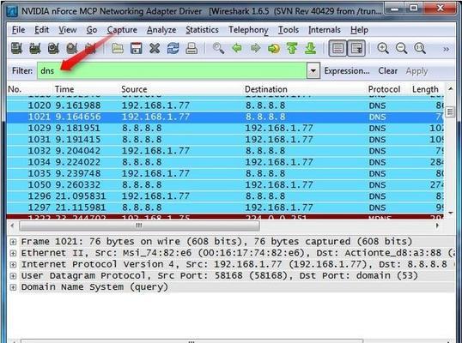Start a new live capture icon

(53, 48)
